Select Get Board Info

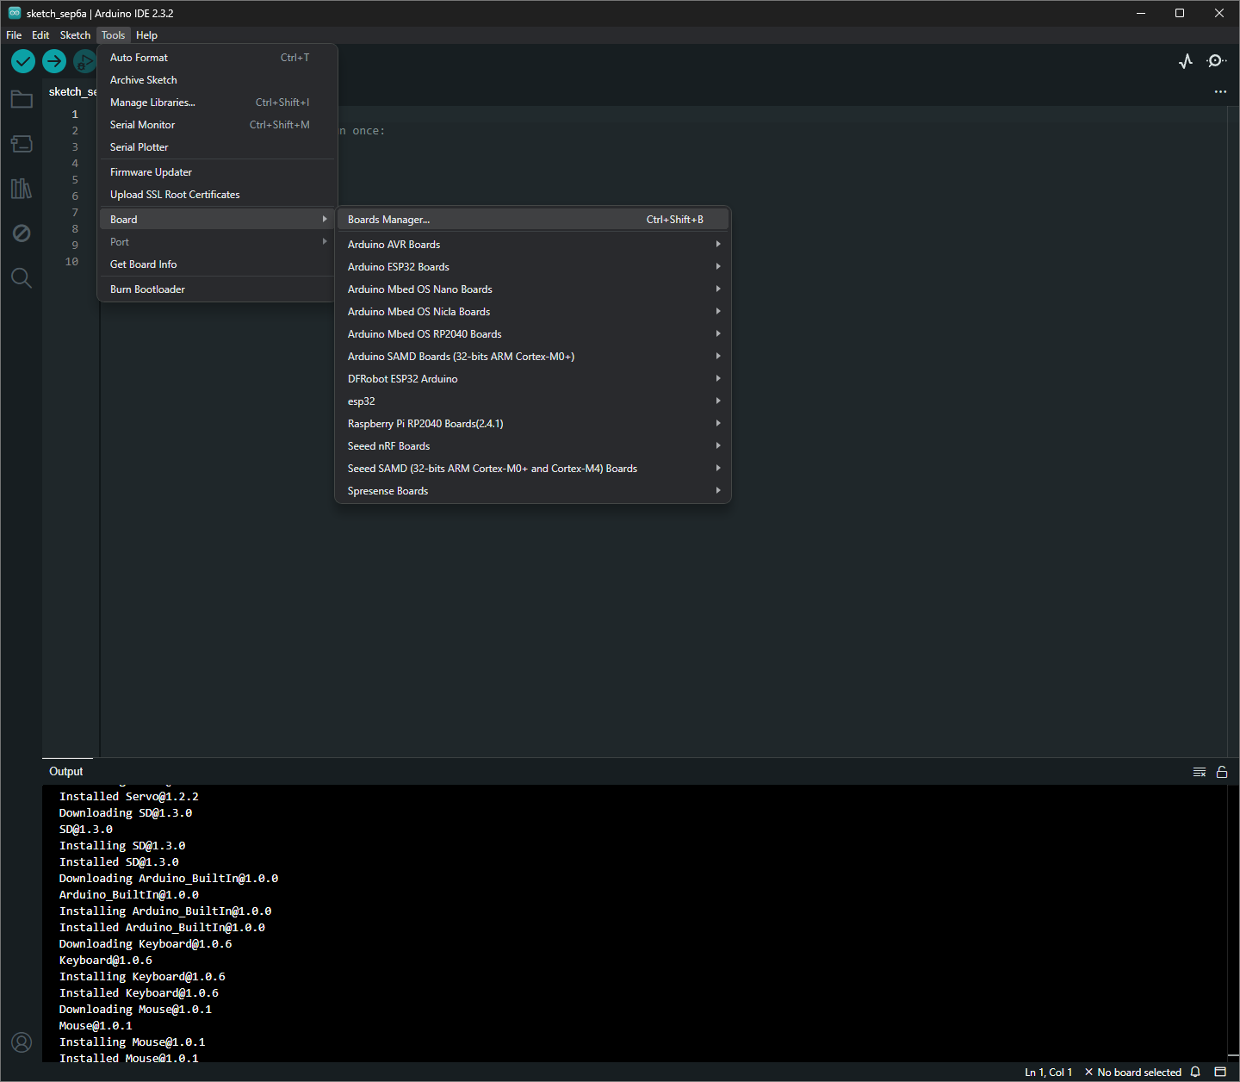[217, 264]
